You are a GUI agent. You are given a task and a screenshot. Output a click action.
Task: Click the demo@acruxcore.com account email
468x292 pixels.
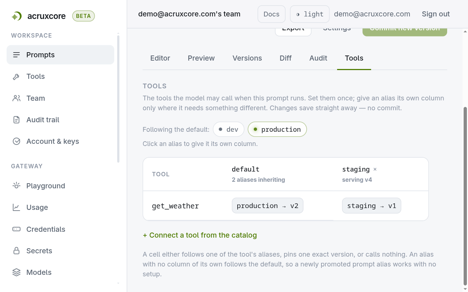coord(372,14)
